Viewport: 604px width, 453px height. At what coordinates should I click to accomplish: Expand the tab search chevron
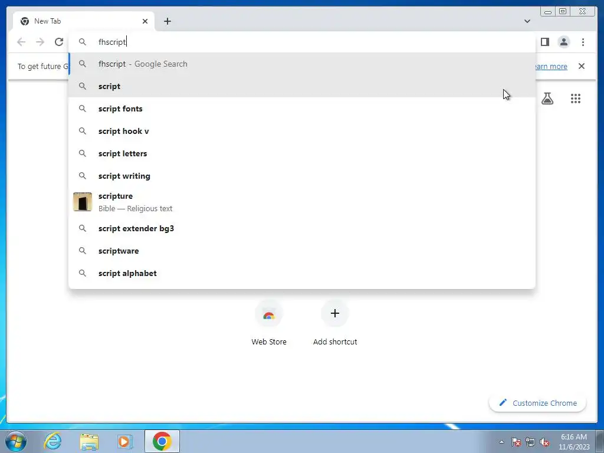point(527,21)
